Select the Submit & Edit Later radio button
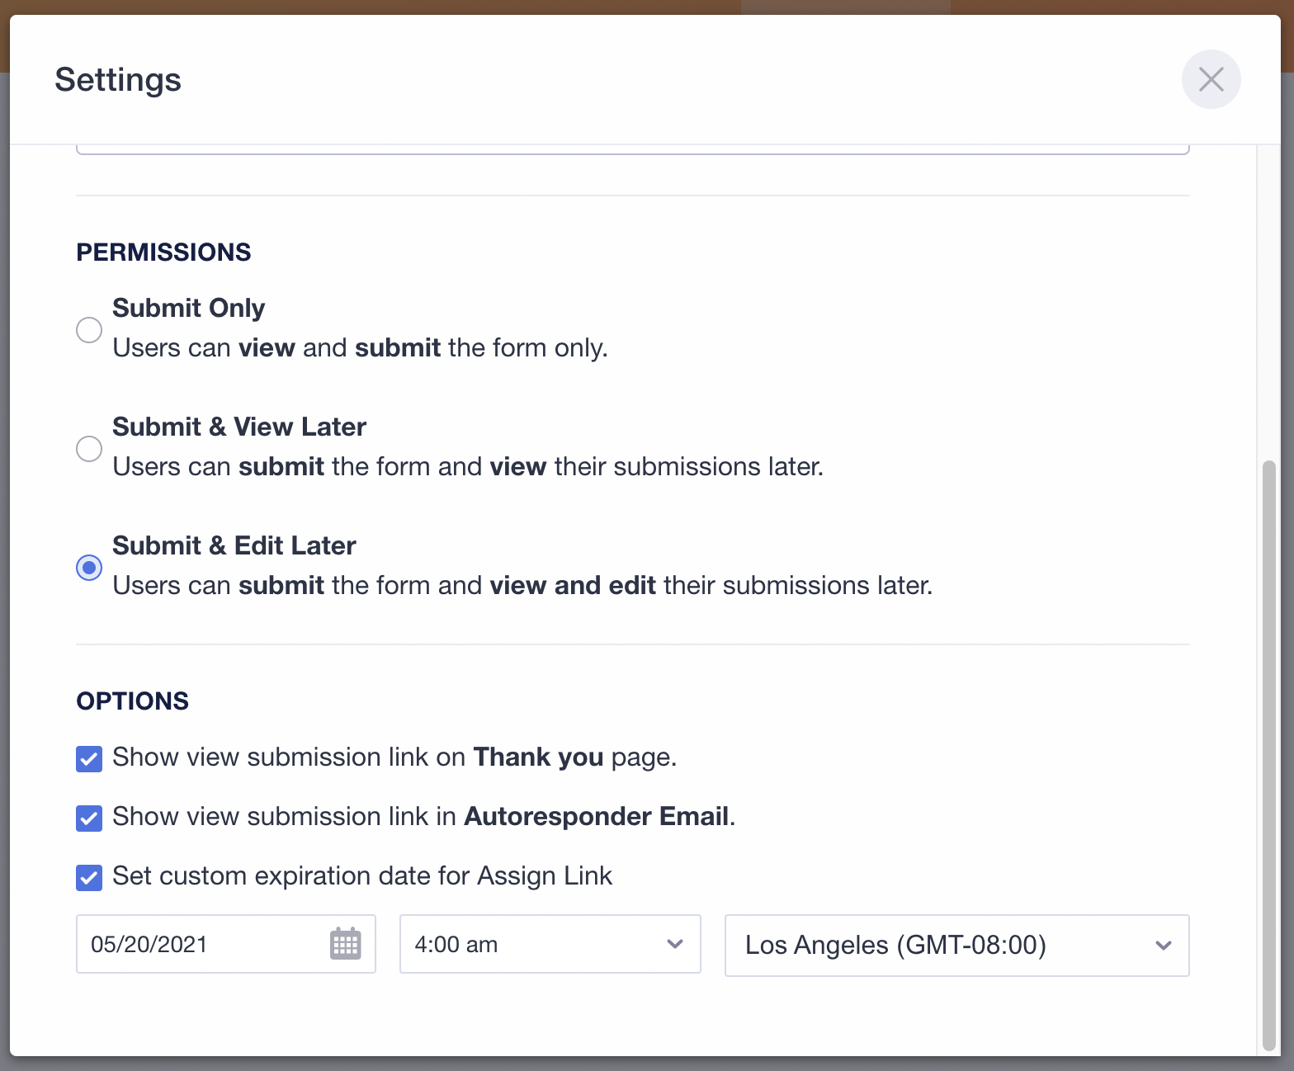 [x=89, y=567]
